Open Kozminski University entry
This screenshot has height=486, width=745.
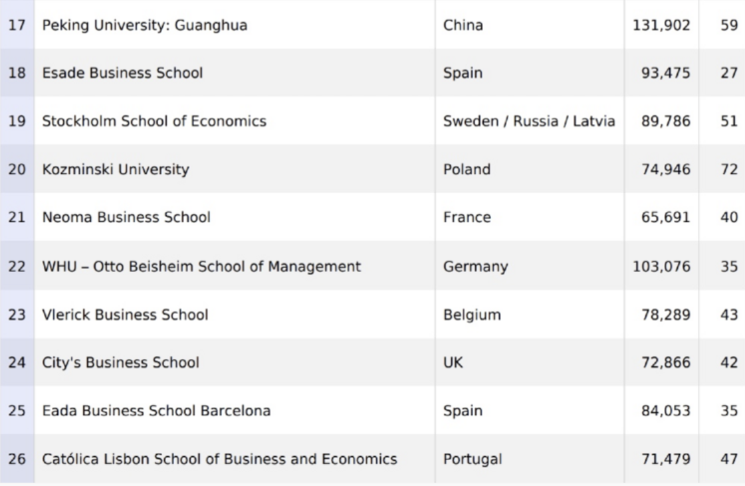pos(116,169)
